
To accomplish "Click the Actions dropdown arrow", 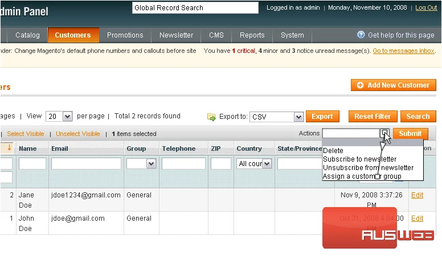I will [385, 133].
